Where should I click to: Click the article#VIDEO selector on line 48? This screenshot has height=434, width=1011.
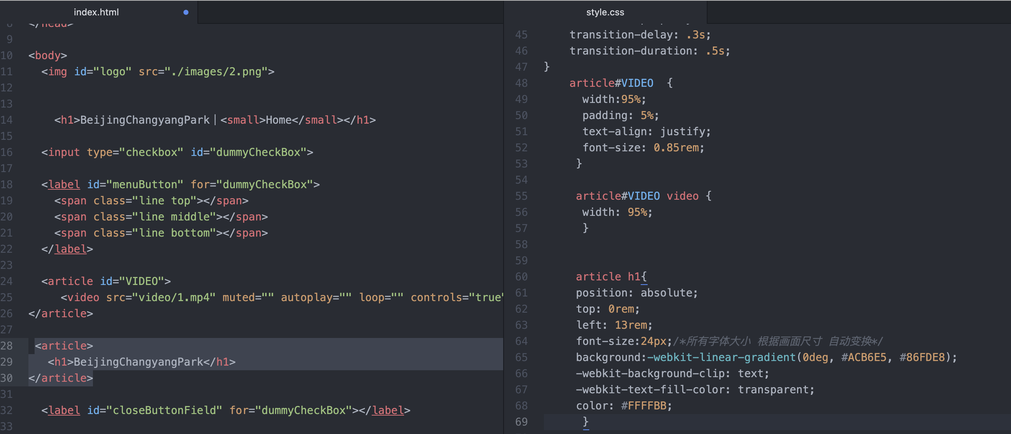(611, 83)
